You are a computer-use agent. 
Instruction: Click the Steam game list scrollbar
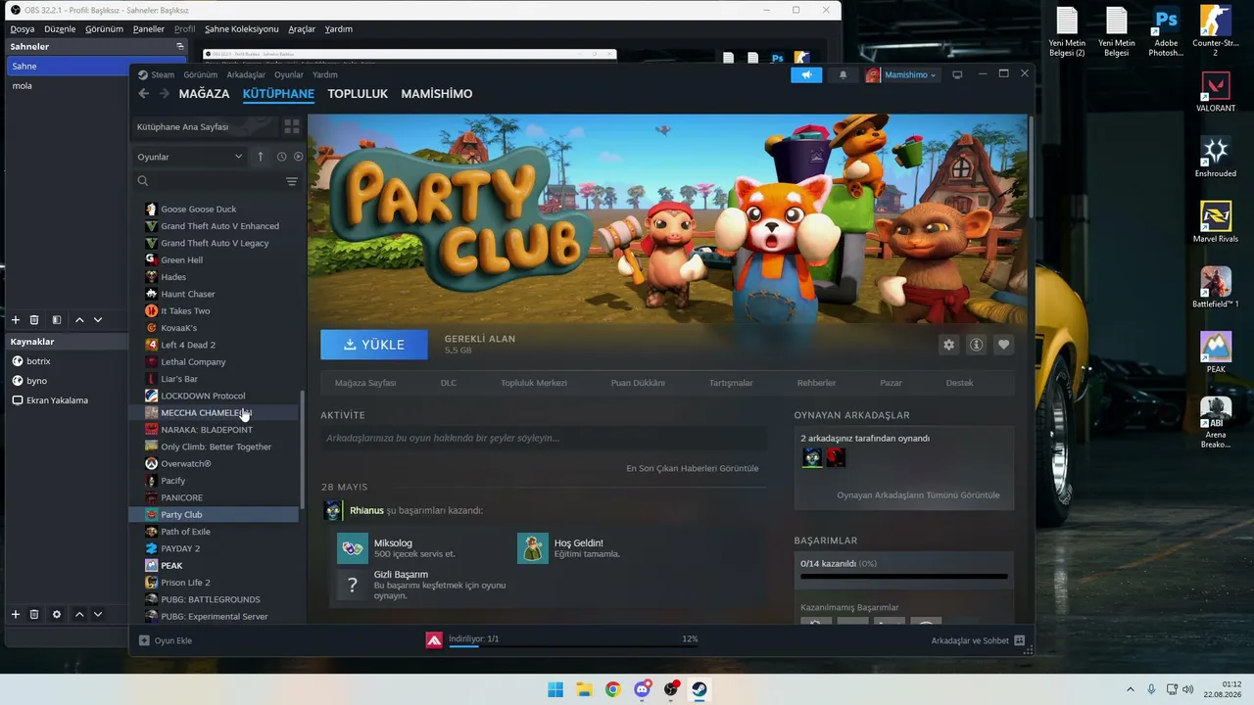pyautogui.click(x=302, y=448)
